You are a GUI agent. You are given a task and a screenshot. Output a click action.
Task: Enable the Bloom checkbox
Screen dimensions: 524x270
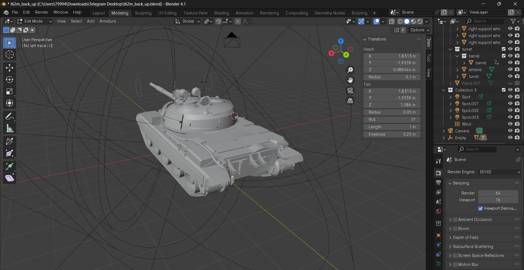(455, 229)
